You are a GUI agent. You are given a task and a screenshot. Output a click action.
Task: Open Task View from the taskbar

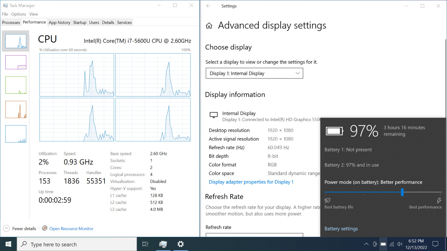click(x=145, y=244)
